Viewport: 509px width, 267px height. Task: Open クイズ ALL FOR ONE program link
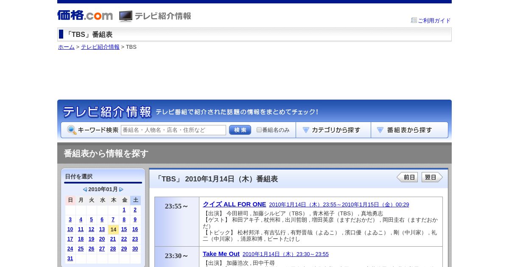pyautogui.click(x=234, y=204)
